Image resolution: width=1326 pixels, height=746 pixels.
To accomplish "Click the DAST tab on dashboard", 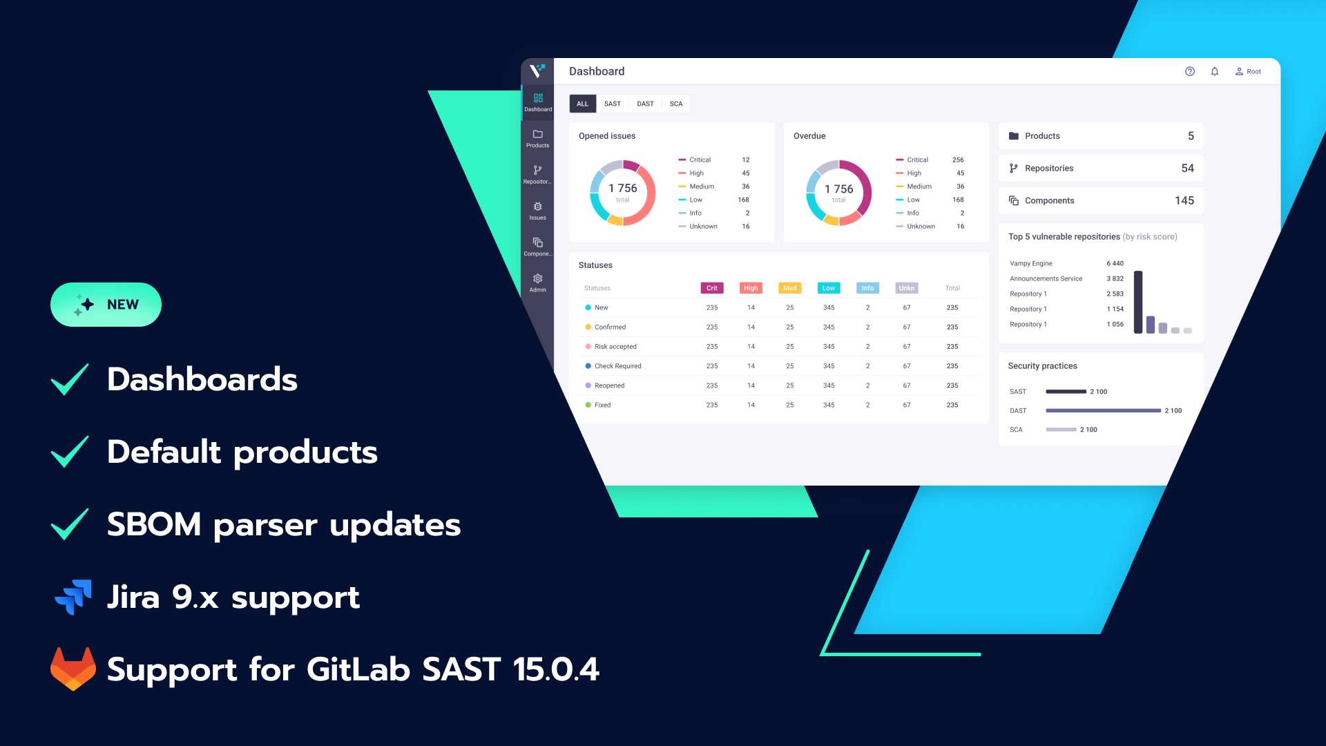I will coord(645,103).
